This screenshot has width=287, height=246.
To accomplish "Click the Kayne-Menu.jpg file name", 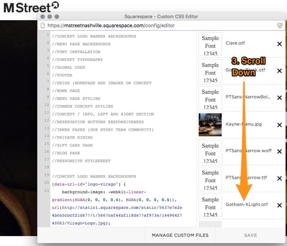I will (x=243, y=124).
